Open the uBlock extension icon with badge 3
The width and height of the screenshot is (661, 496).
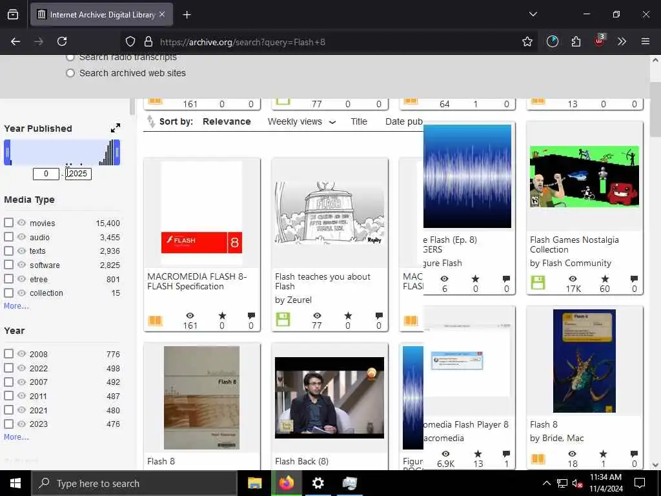pos(600,41)
